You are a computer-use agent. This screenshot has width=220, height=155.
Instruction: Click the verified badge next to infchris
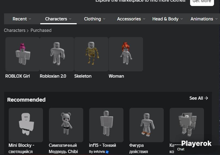point(107,152)
